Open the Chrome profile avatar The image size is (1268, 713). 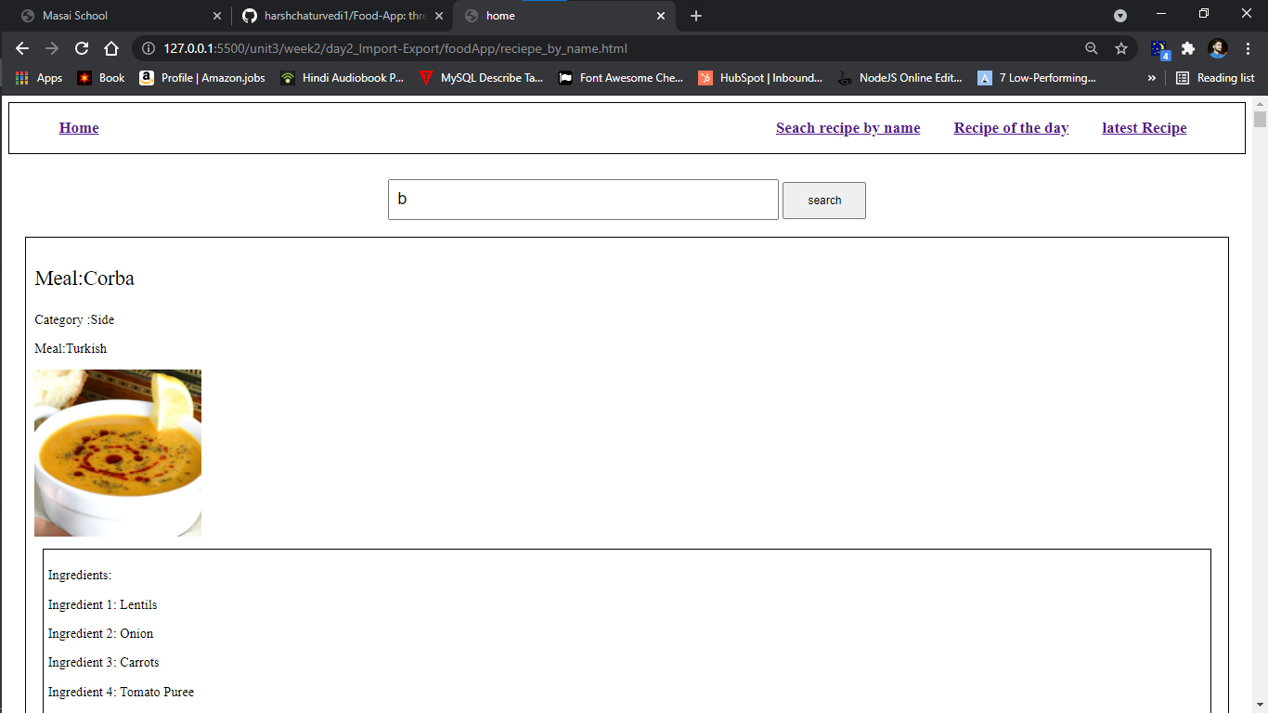pos(1218,48)
